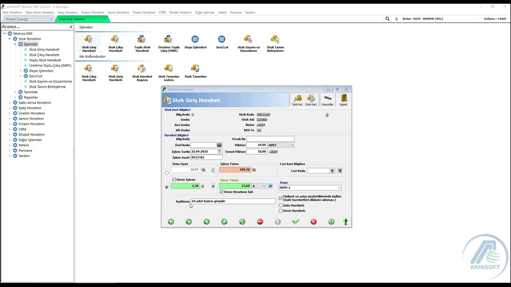Delete record with red minus button
The image size is (511, 287).
[260, 222]
